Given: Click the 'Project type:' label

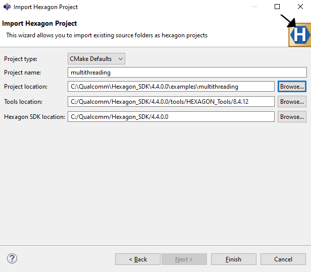Looking at the screenshot, I should (x=21, y=59).
